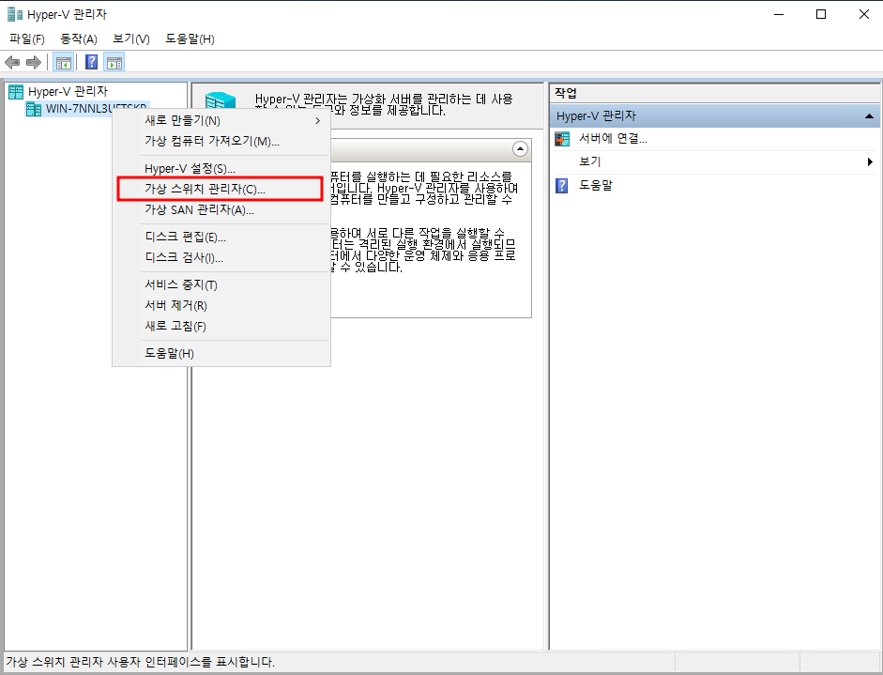Open the 보기(V) menu
883x675 pixels.
(131, 38)
